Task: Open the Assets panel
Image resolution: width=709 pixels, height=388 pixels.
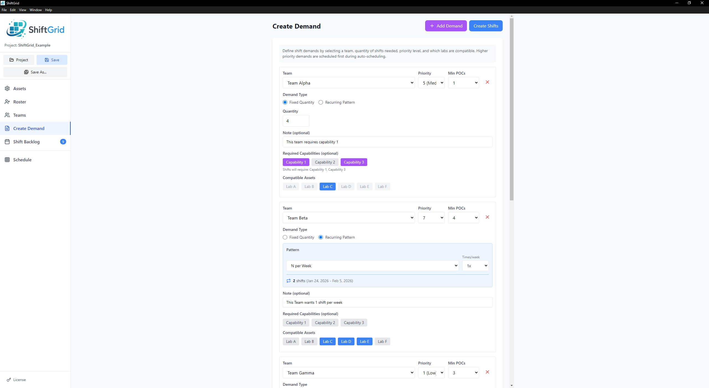Action: [20, 88]
